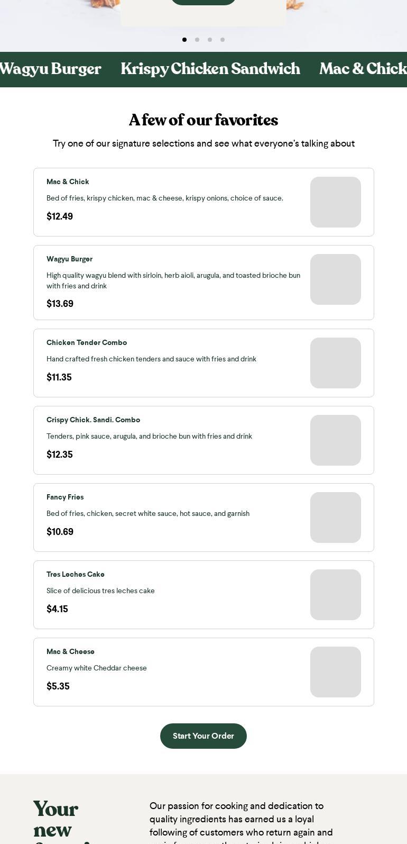Image resolution: width=407 pixels, height=844 pixels.
Task: Open the Fancy Fries item
Action: [x=65, y=497]
